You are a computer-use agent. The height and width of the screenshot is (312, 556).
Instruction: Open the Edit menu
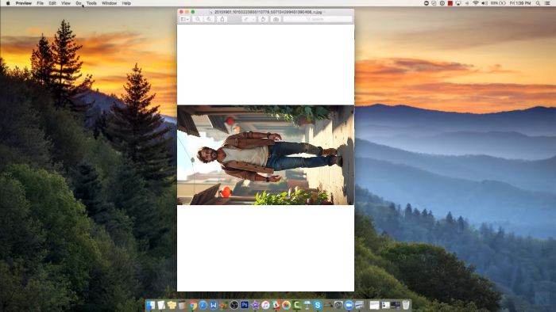tap(52, 3)
